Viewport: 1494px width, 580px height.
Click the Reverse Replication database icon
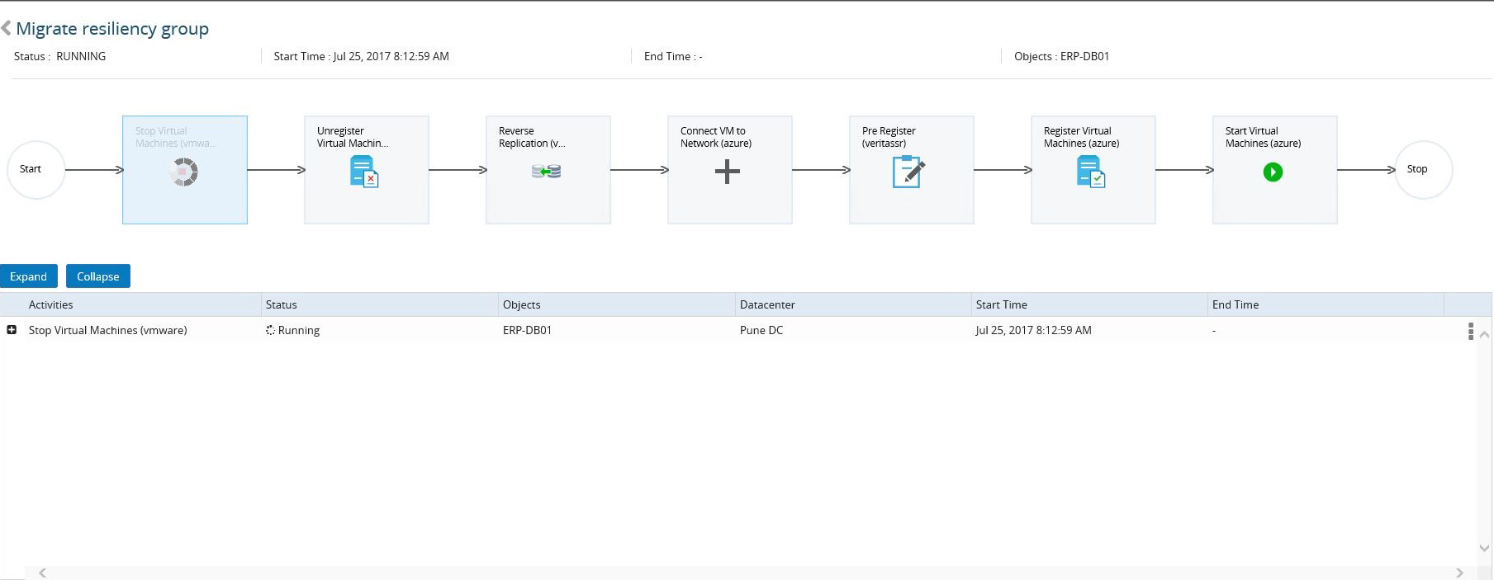click(x=546, y=172)
